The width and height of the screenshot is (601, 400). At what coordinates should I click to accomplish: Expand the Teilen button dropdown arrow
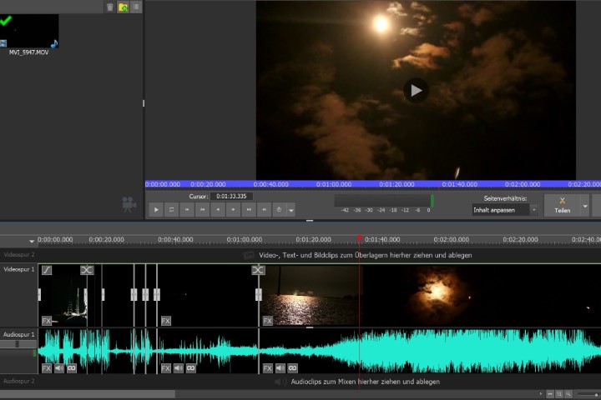click(x=585, y=205)
